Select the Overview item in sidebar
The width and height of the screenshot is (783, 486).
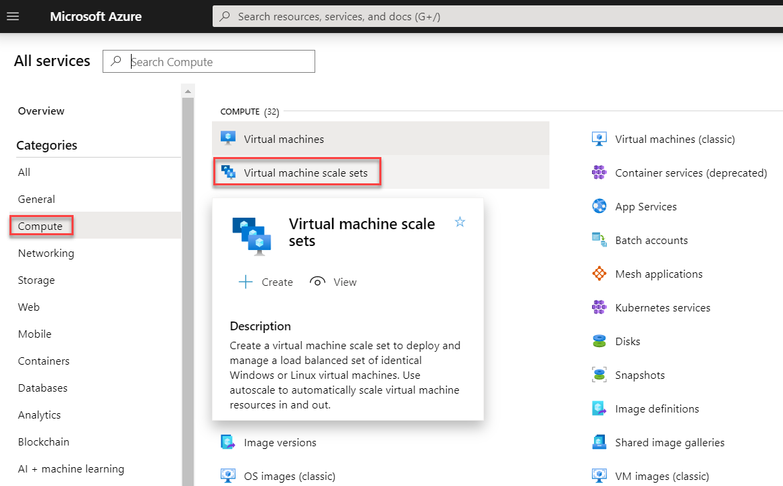tap(41, 111)
